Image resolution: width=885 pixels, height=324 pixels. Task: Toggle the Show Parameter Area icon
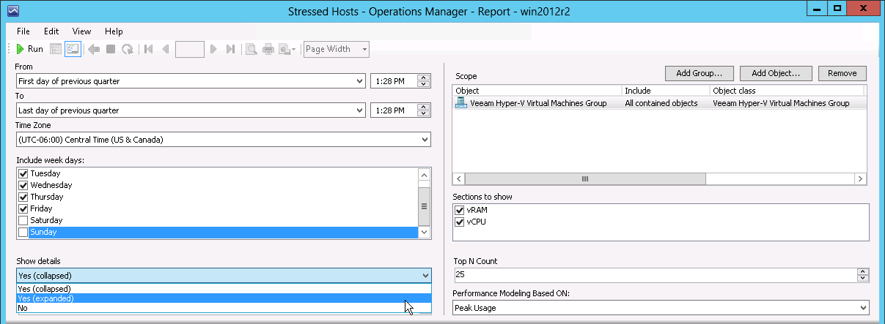[x=73, y=49]
